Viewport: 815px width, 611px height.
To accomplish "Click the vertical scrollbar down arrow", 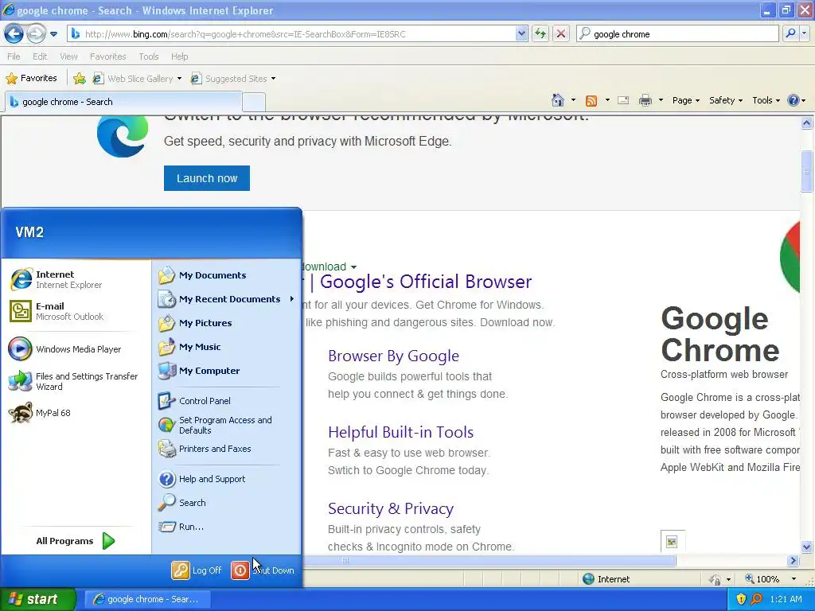I will click(807, 547).
